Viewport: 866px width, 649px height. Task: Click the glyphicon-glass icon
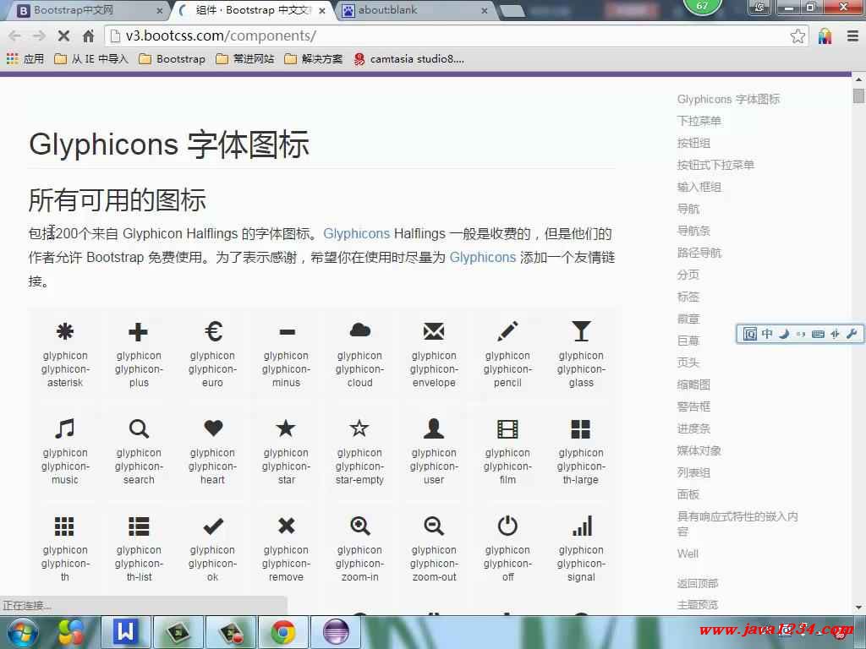pyautogui.click(x=581, y=331)
